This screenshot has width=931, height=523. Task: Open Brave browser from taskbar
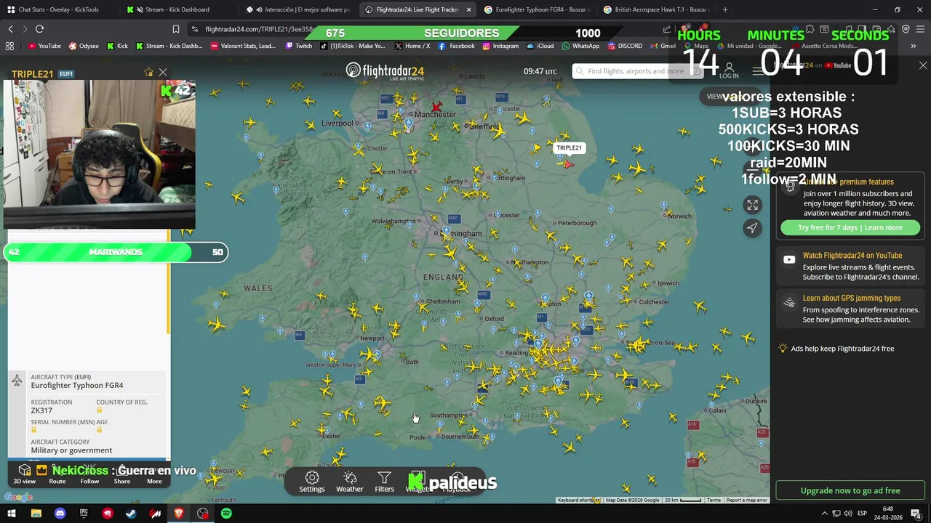pyautogui.click(x=179, y=514)
